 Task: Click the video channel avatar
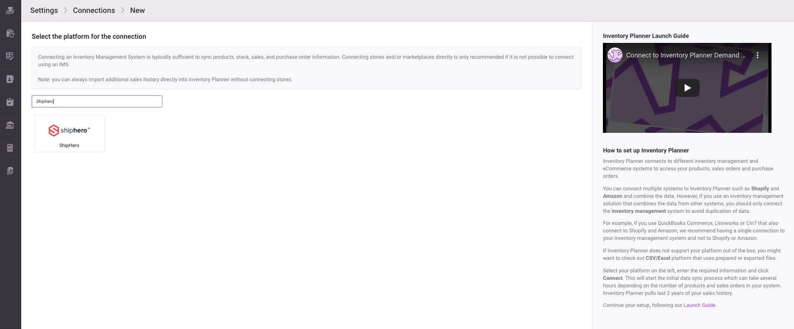pyautogui.click(x=615, y=55)
